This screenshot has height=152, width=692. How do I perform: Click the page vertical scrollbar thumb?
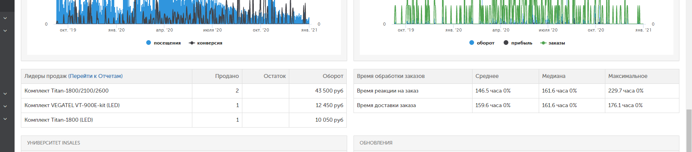pos(688,130)
